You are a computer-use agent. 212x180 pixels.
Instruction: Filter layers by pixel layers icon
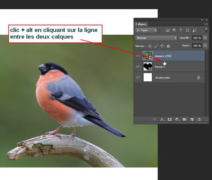[x=168, y=30]
